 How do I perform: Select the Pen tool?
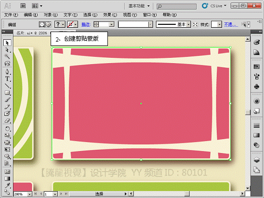click(7, 72)
